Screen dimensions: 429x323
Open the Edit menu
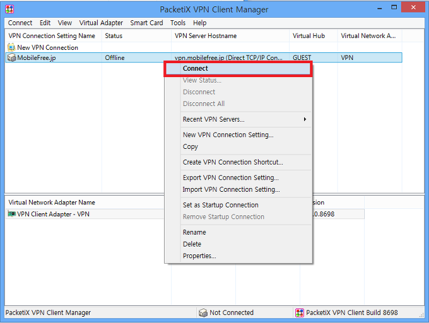point(45,23)
